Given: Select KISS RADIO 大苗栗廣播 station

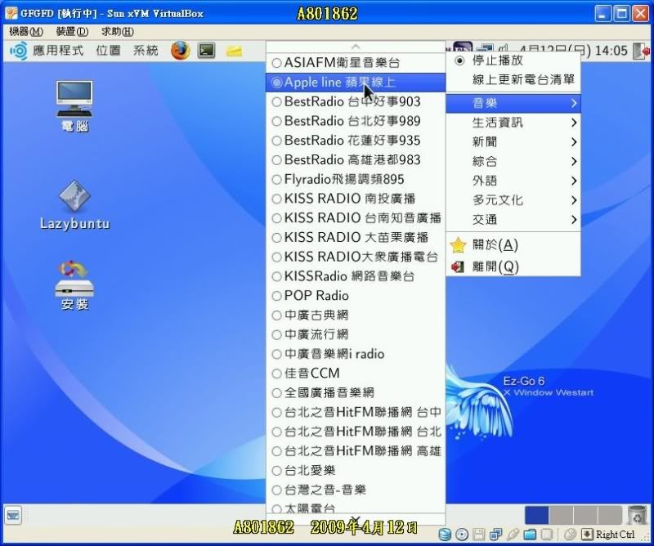Looking at the screenshot, I should (356, 237).
